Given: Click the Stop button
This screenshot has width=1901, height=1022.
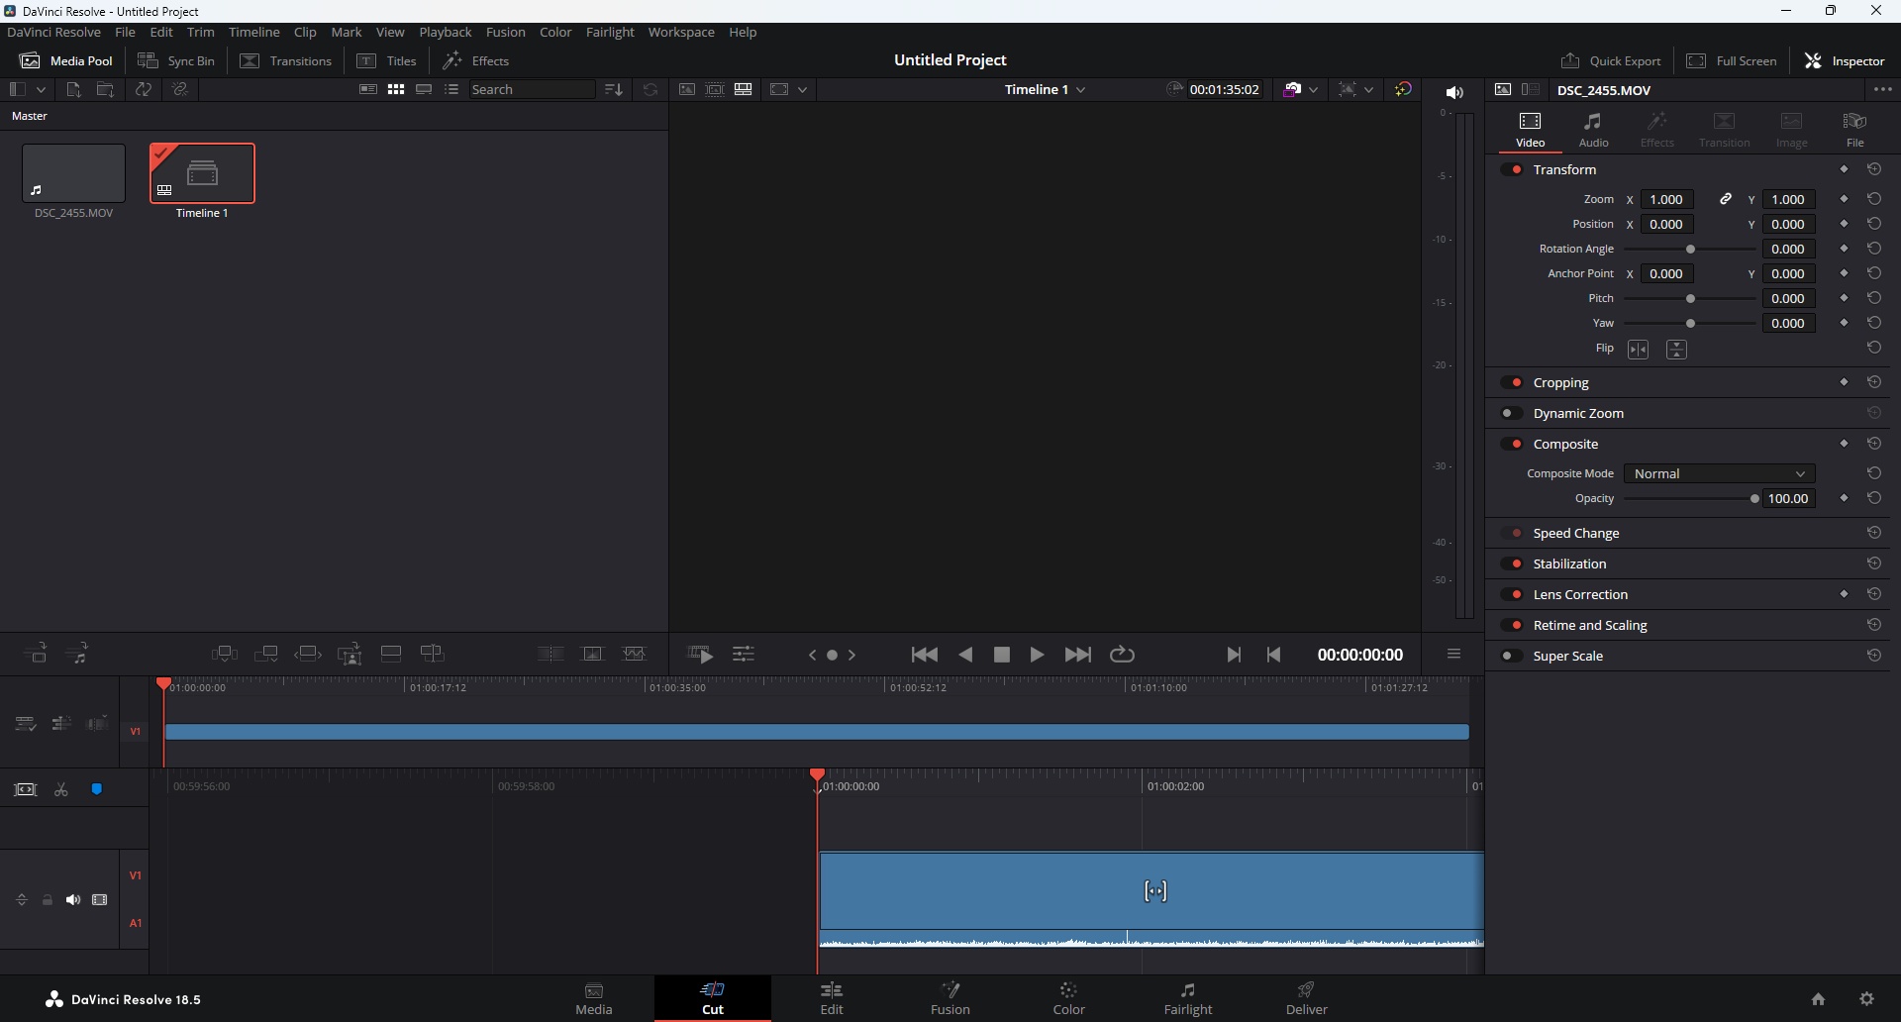Looking at the screenshot, I should [1002, 655].
